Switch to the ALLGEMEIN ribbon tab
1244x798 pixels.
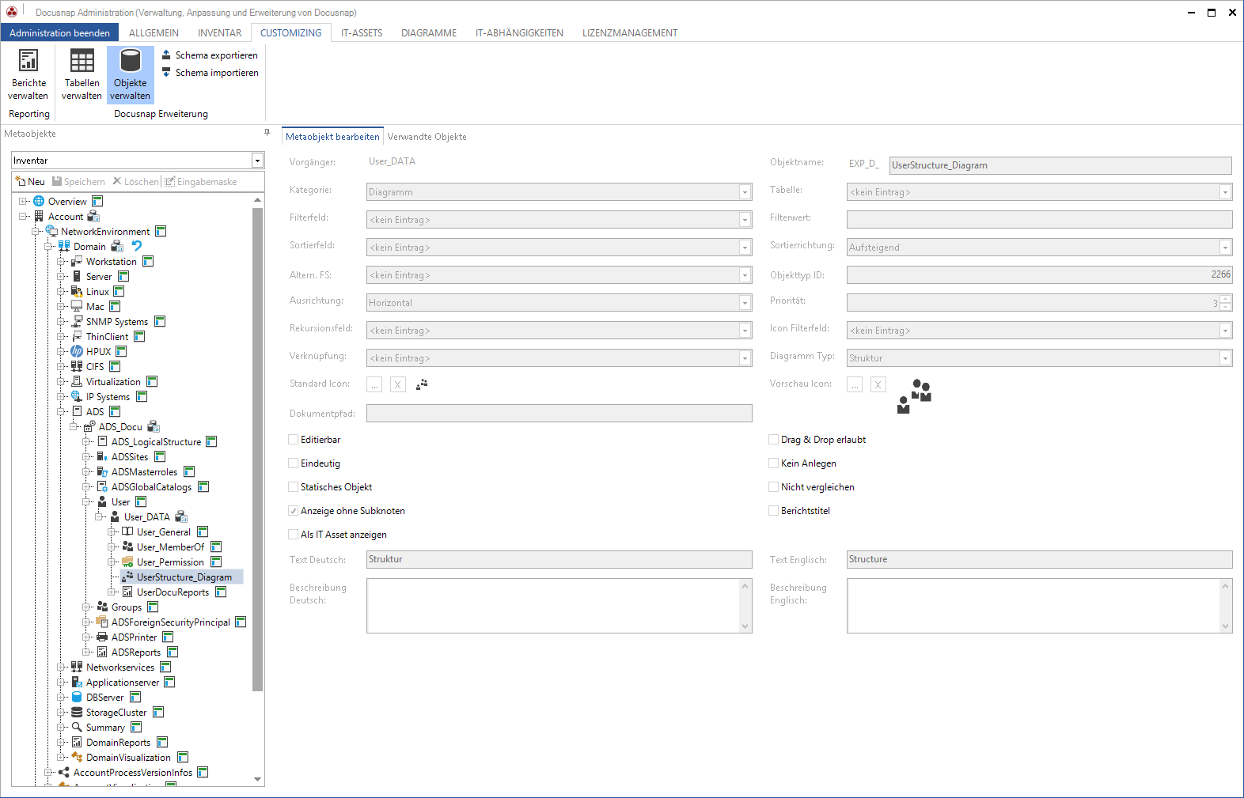click(154, 33)
